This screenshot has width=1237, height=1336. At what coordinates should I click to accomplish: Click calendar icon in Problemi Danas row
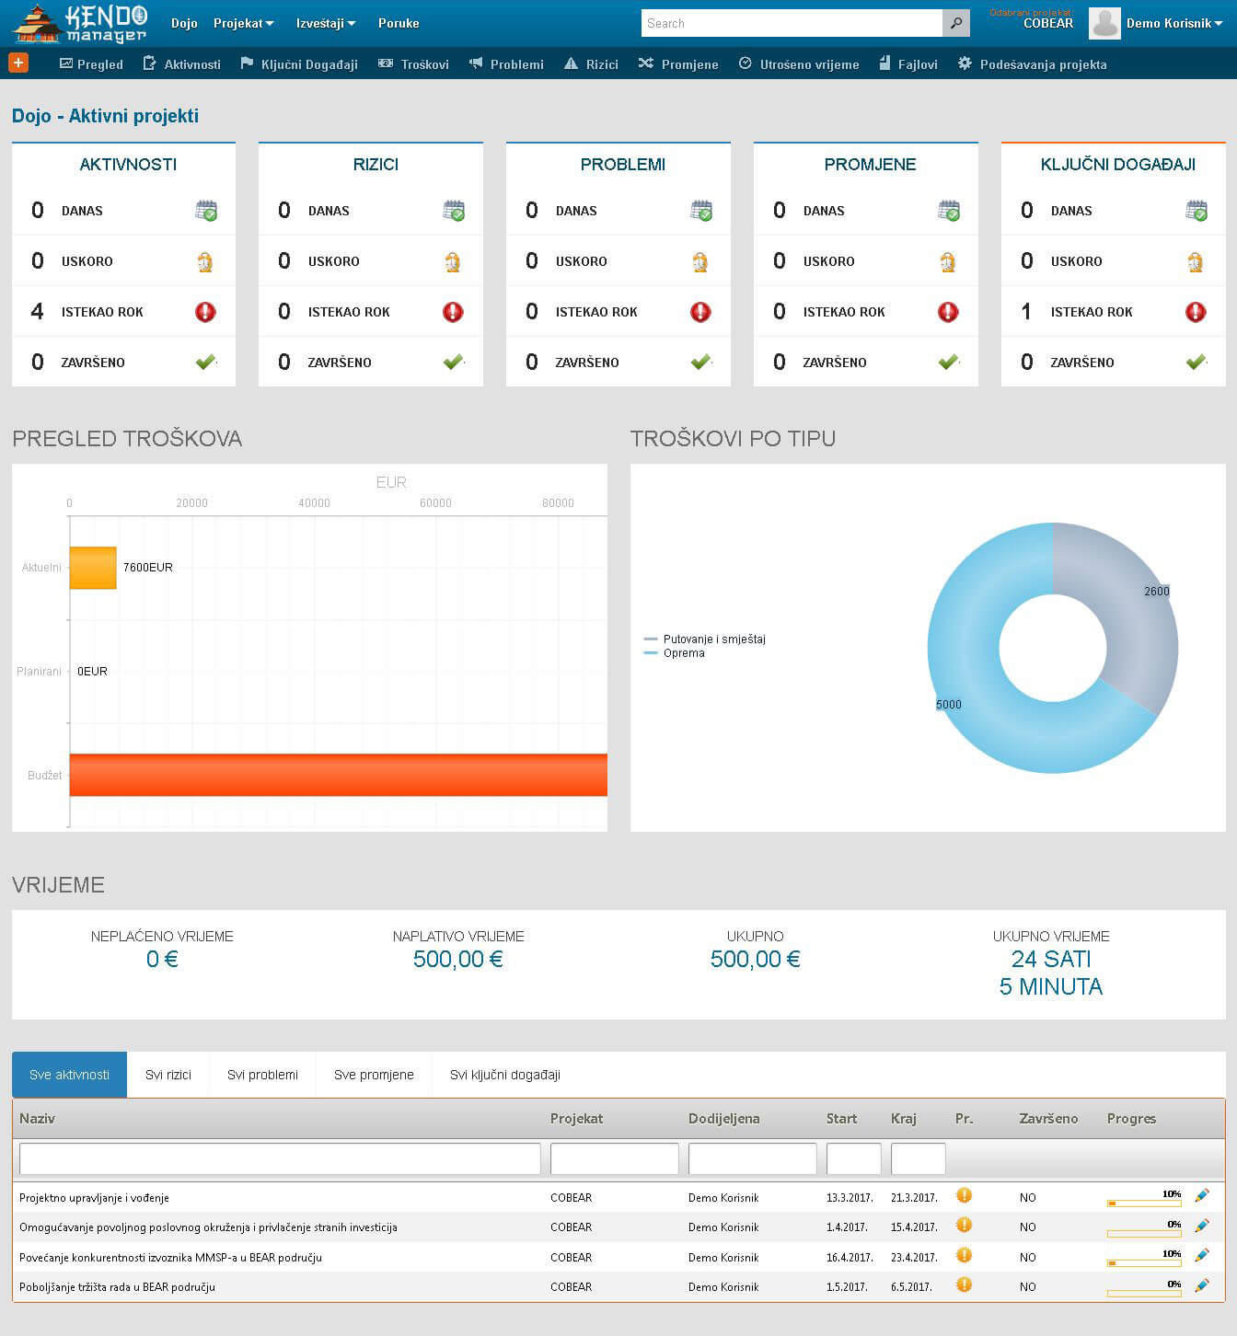click(x=701, y=211)
